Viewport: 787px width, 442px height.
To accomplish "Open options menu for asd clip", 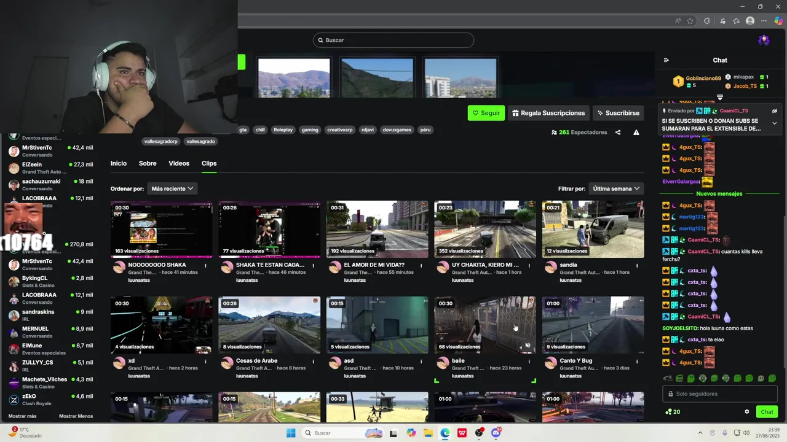I will [x=421, y=362].
